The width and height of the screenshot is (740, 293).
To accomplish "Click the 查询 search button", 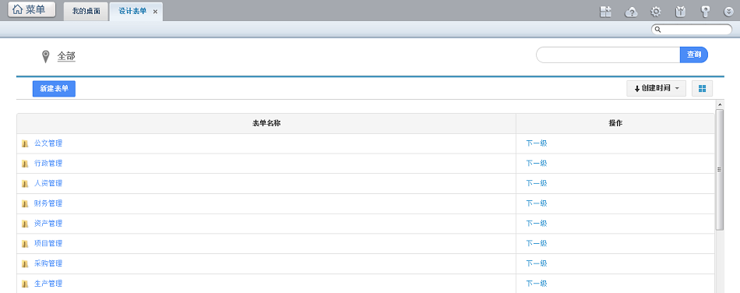I will 694,55.
